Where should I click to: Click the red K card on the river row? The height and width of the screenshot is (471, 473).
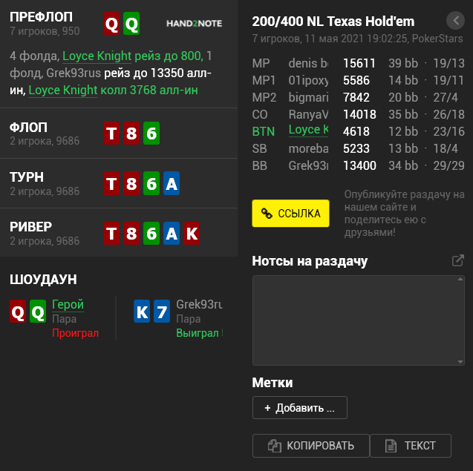[x=192, y=233]
